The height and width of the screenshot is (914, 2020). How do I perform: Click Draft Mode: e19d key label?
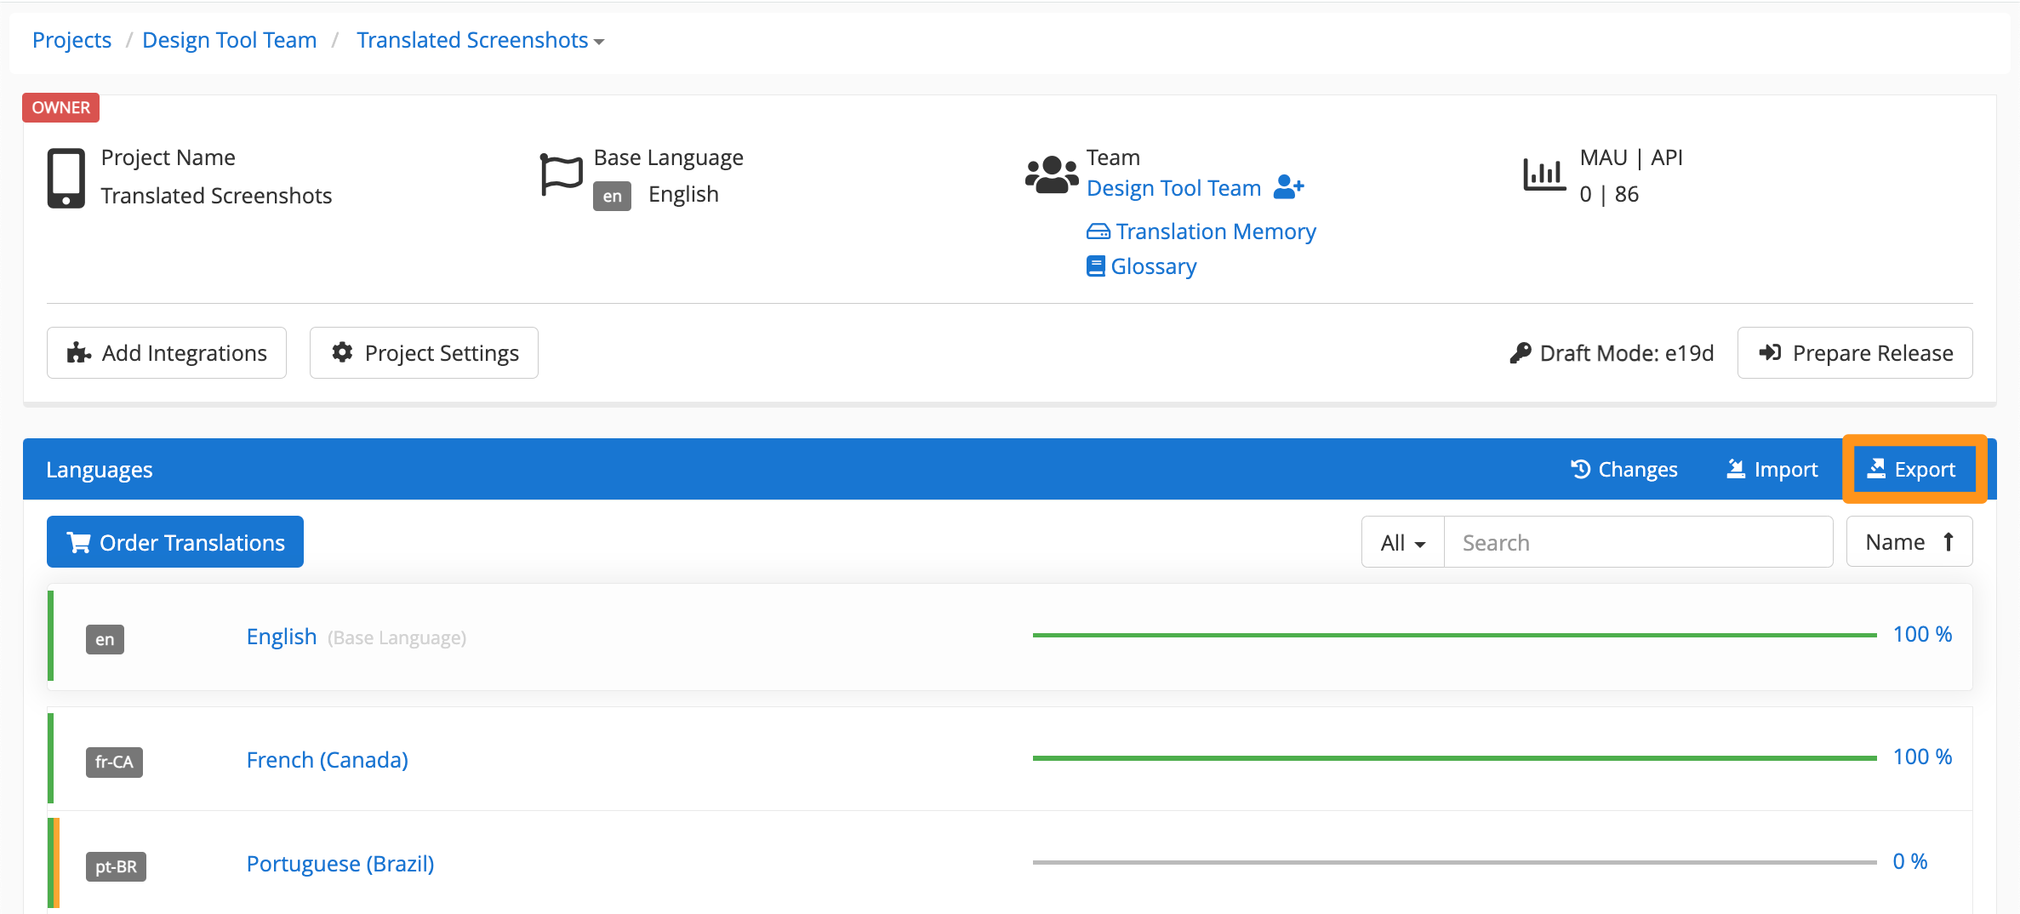(x=1612, y=352)
